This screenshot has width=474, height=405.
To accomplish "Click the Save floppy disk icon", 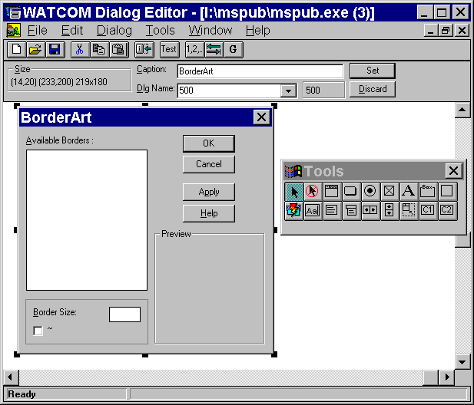I will tap(54, 49).
